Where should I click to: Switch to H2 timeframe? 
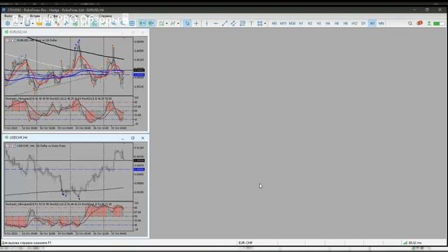[309, 23]
